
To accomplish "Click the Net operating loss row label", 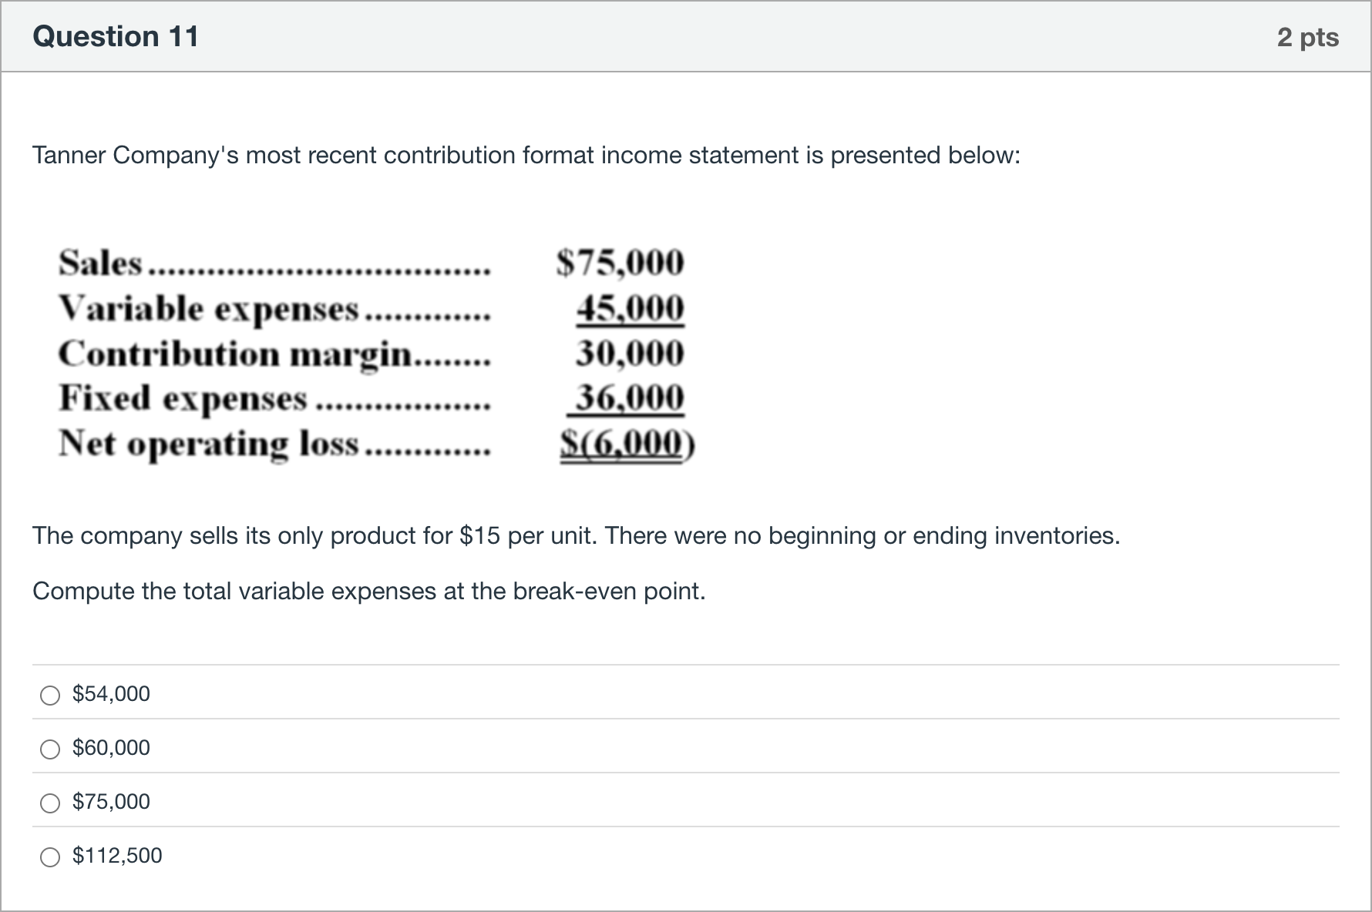I will [x=209, y=444].
